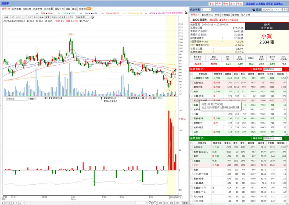Click the chart zoom-out magnifier icon

tap(150, 203)
